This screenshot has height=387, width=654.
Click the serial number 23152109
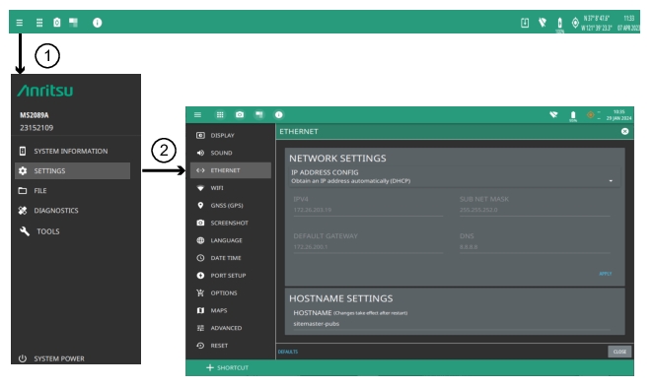click(36, 128)
